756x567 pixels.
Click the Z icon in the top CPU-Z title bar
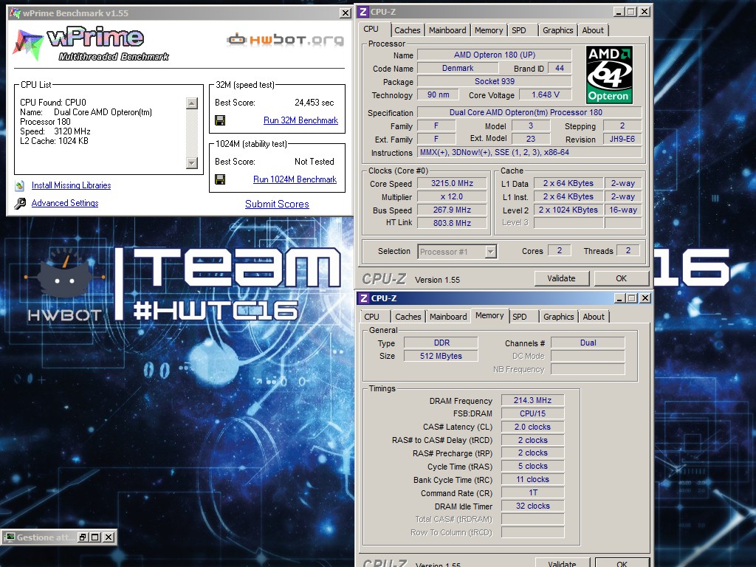[363, 12]
